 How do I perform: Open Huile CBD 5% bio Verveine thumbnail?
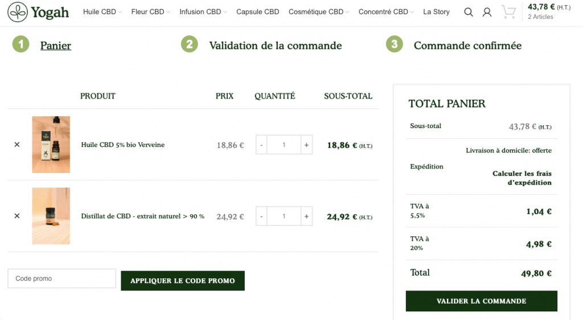pyautogui.click(x=51, y=145)
